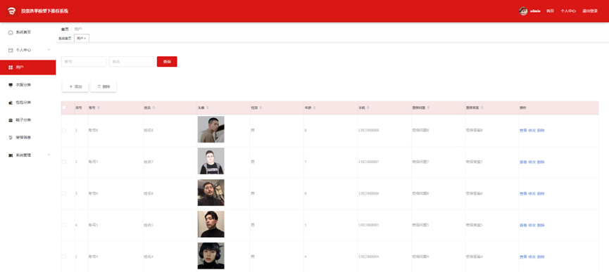Viewport: 609px width, 272px height.
Task: Click phone number 13823888886
Action: [369, 194]
